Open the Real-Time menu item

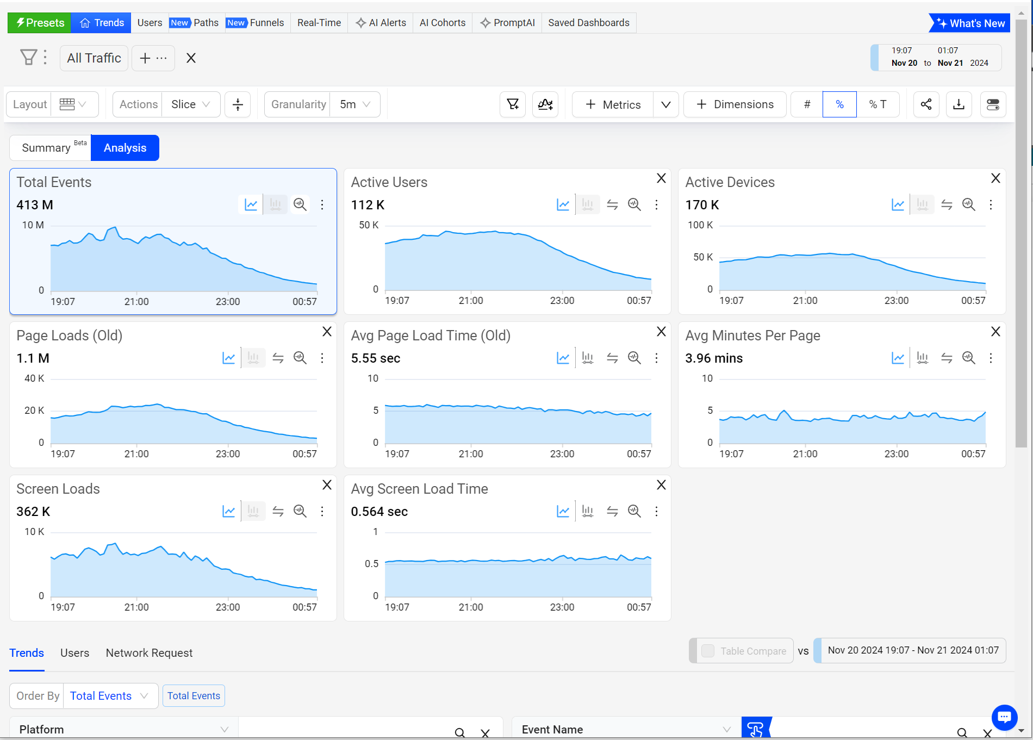point(319,23)
